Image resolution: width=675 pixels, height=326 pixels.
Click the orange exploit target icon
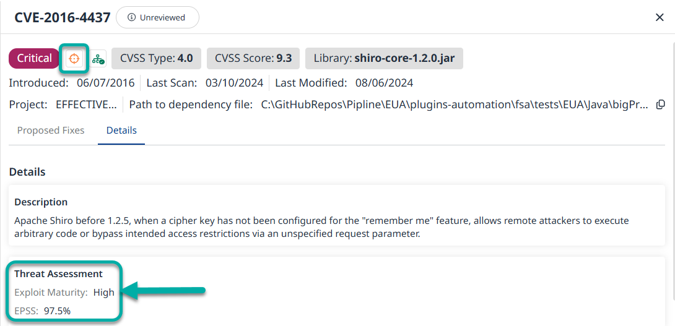[74, 59]
